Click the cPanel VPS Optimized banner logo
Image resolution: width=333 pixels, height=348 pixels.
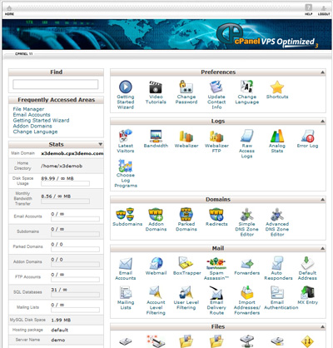tap(267, 36)
